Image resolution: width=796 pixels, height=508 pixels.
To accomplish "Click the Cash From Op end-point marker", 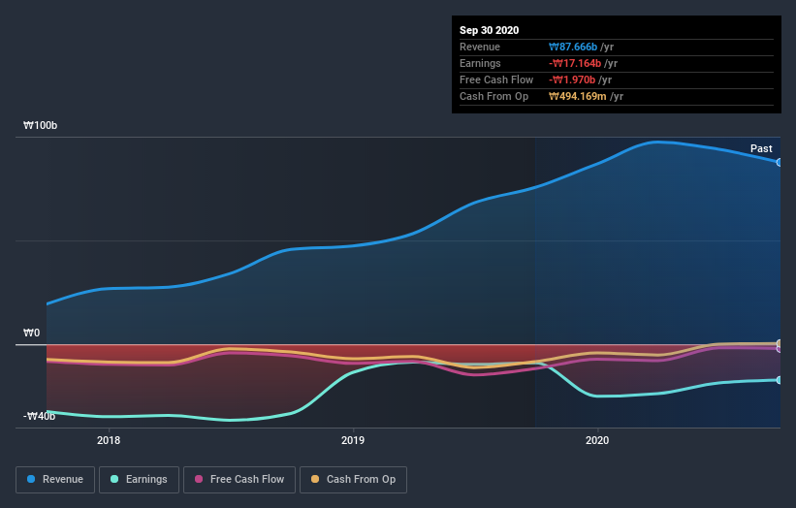I will tap(780, 343).
